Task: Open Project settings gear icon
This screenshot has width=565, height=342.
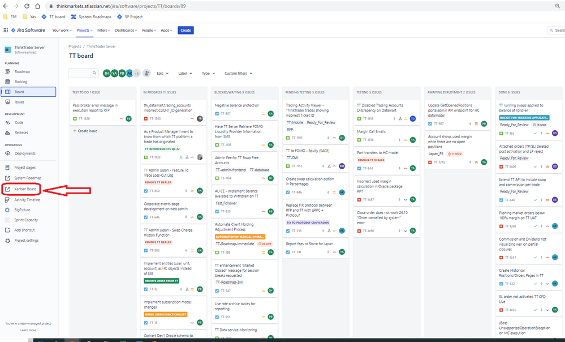Action: 7,241
